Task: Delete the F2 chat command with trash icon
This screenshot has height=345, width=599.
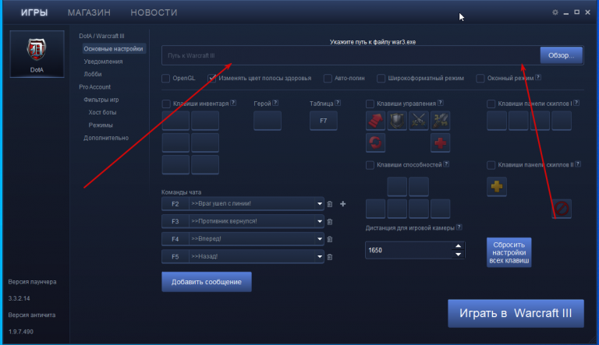Action: click(x=330, y=204)
